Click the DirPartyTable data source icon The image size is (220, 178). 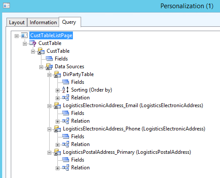pyautogui.click(x=57, y=74)
